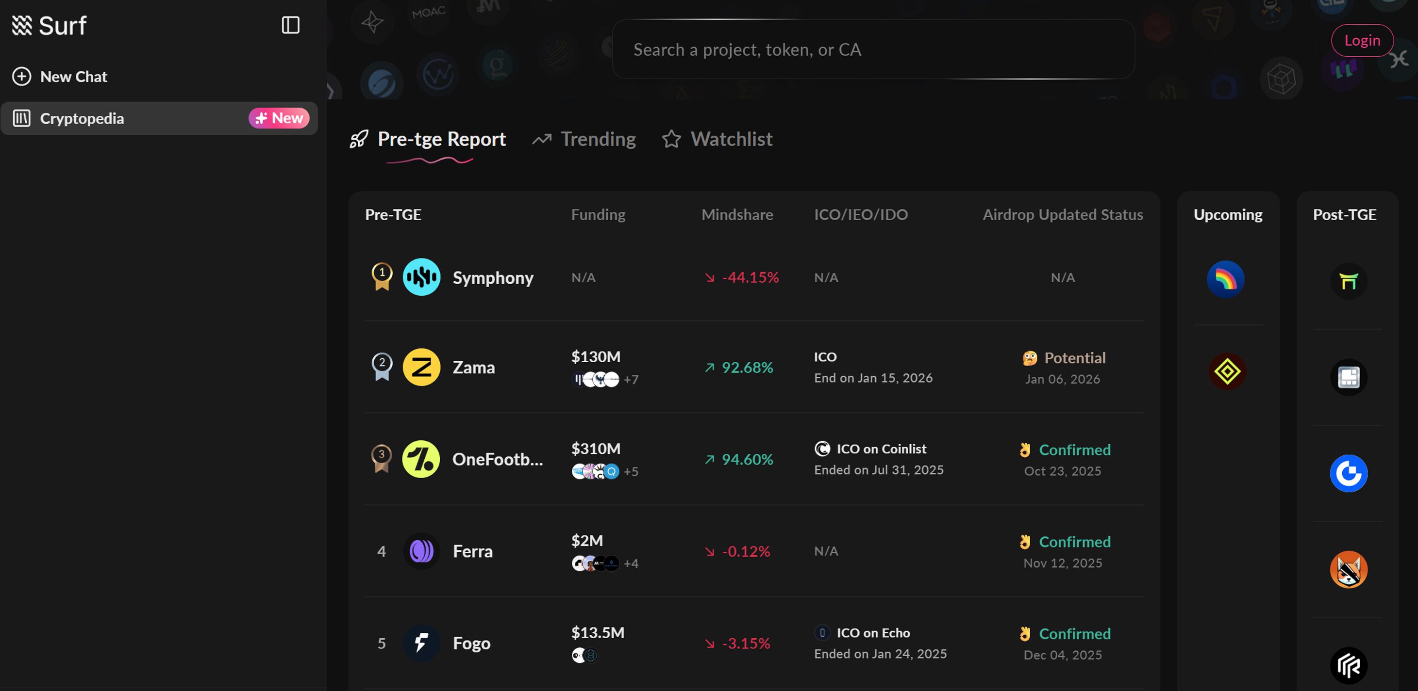The image size is (1418, 691).
Task: Click the Fogo lightning icon
Action: click(421, 643)
